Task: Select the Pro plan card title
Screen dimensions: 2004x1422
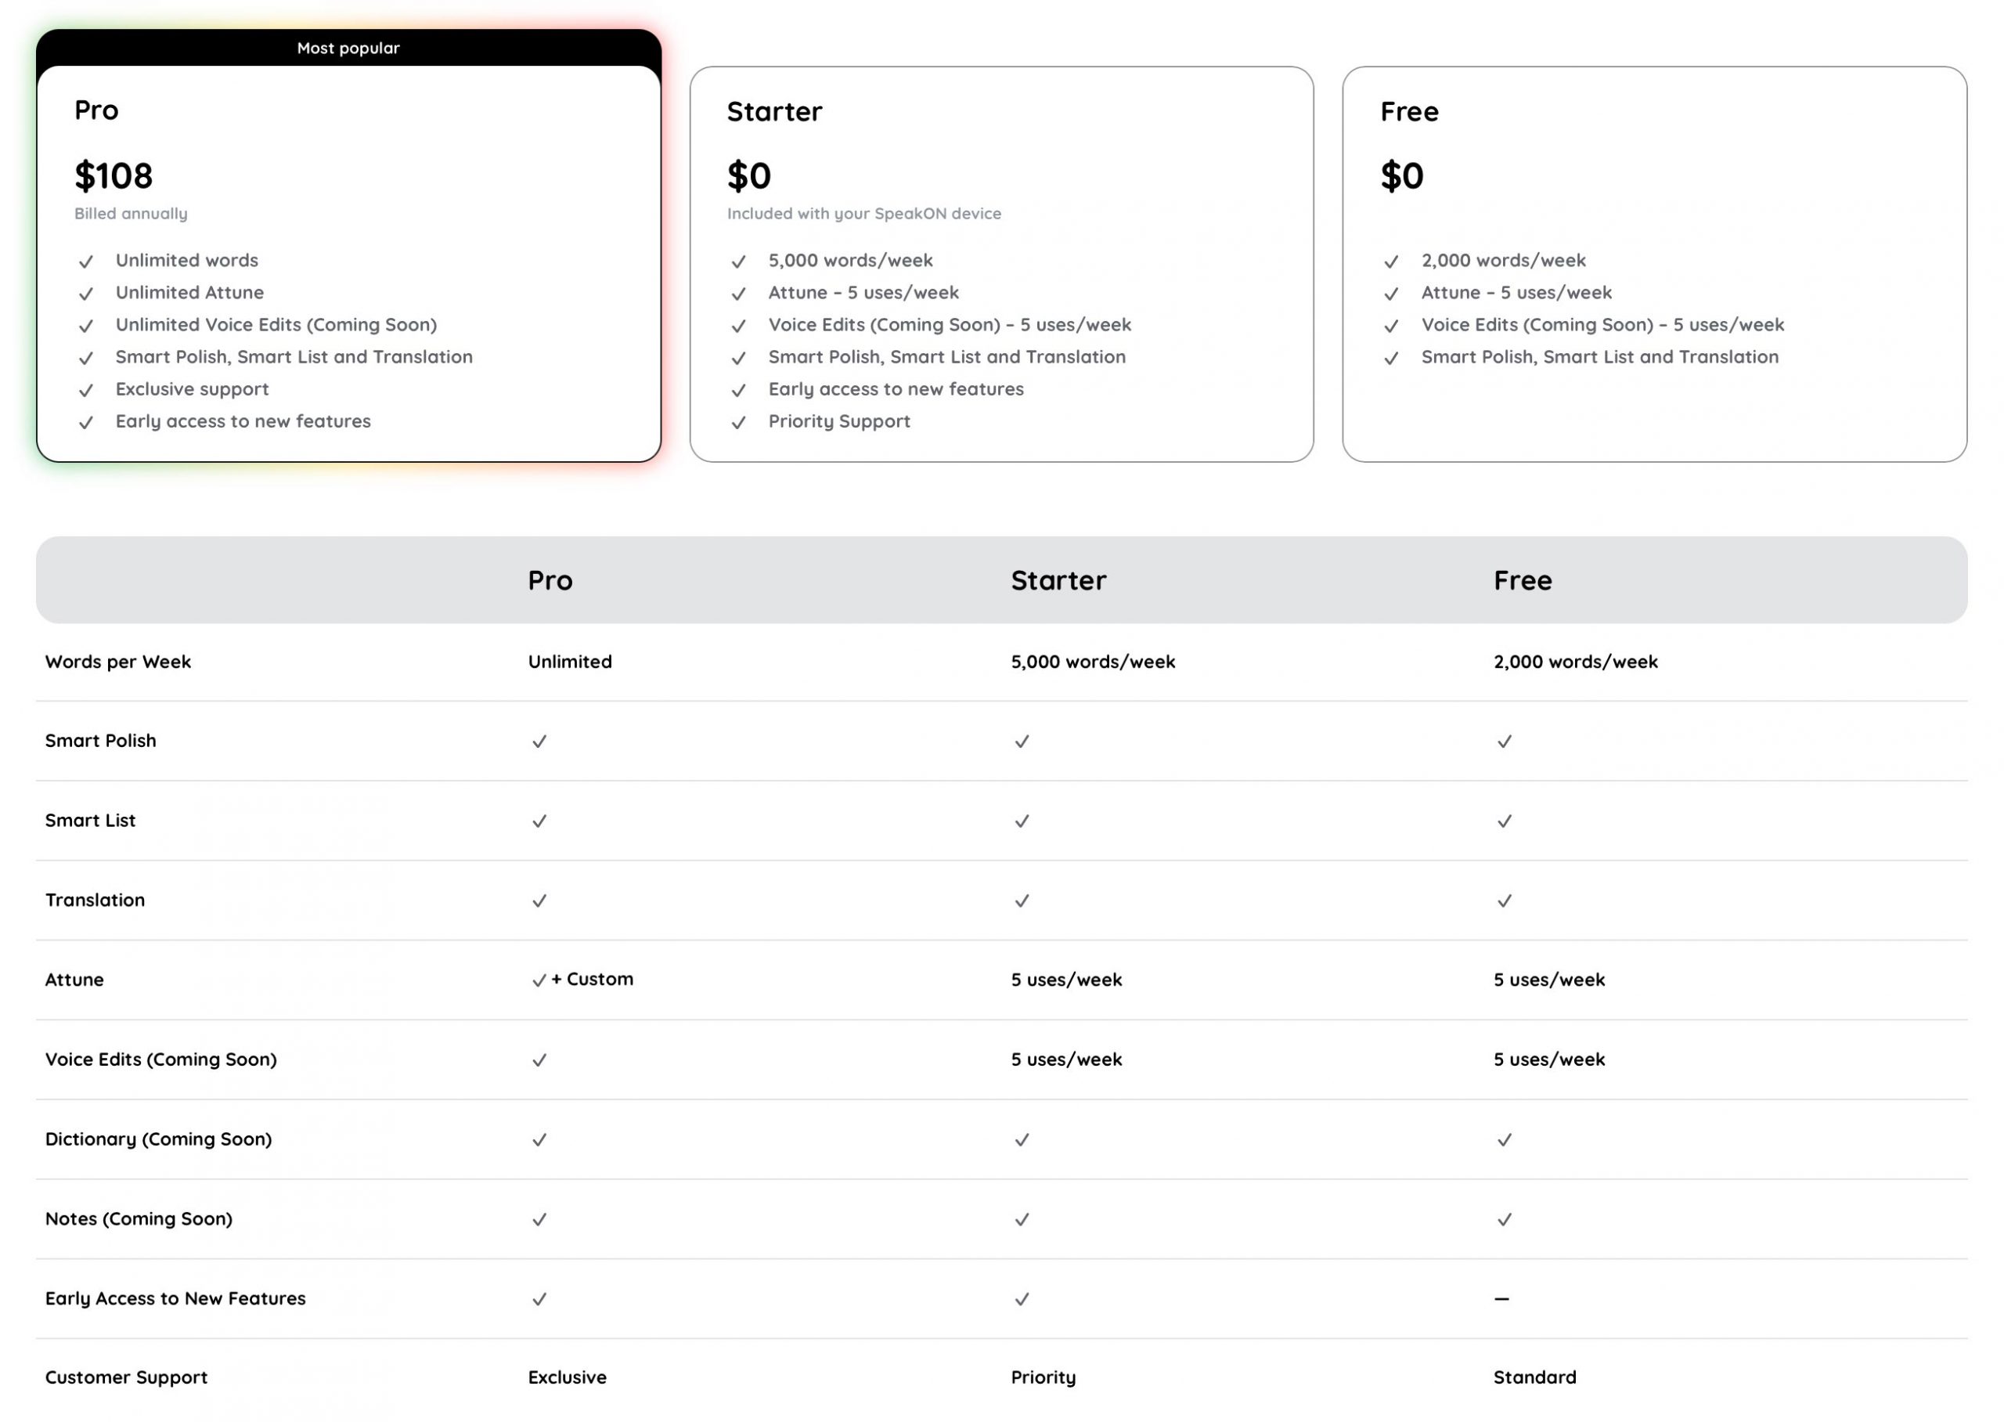Action: [96, 110]
